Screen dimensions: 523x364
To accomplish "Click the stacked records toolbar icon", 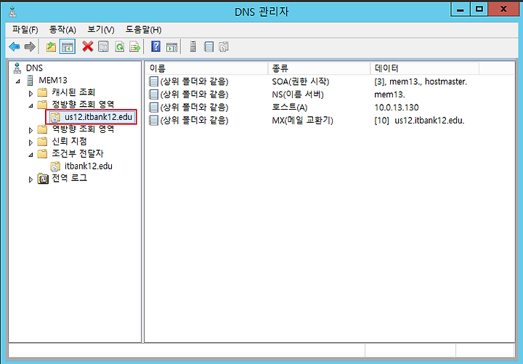I will [x=224, y=46].
